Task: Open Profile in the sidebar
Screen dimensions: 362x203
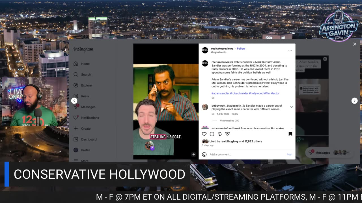Action: 82,150
